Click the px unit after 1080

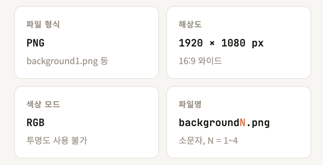pos(258,44)
